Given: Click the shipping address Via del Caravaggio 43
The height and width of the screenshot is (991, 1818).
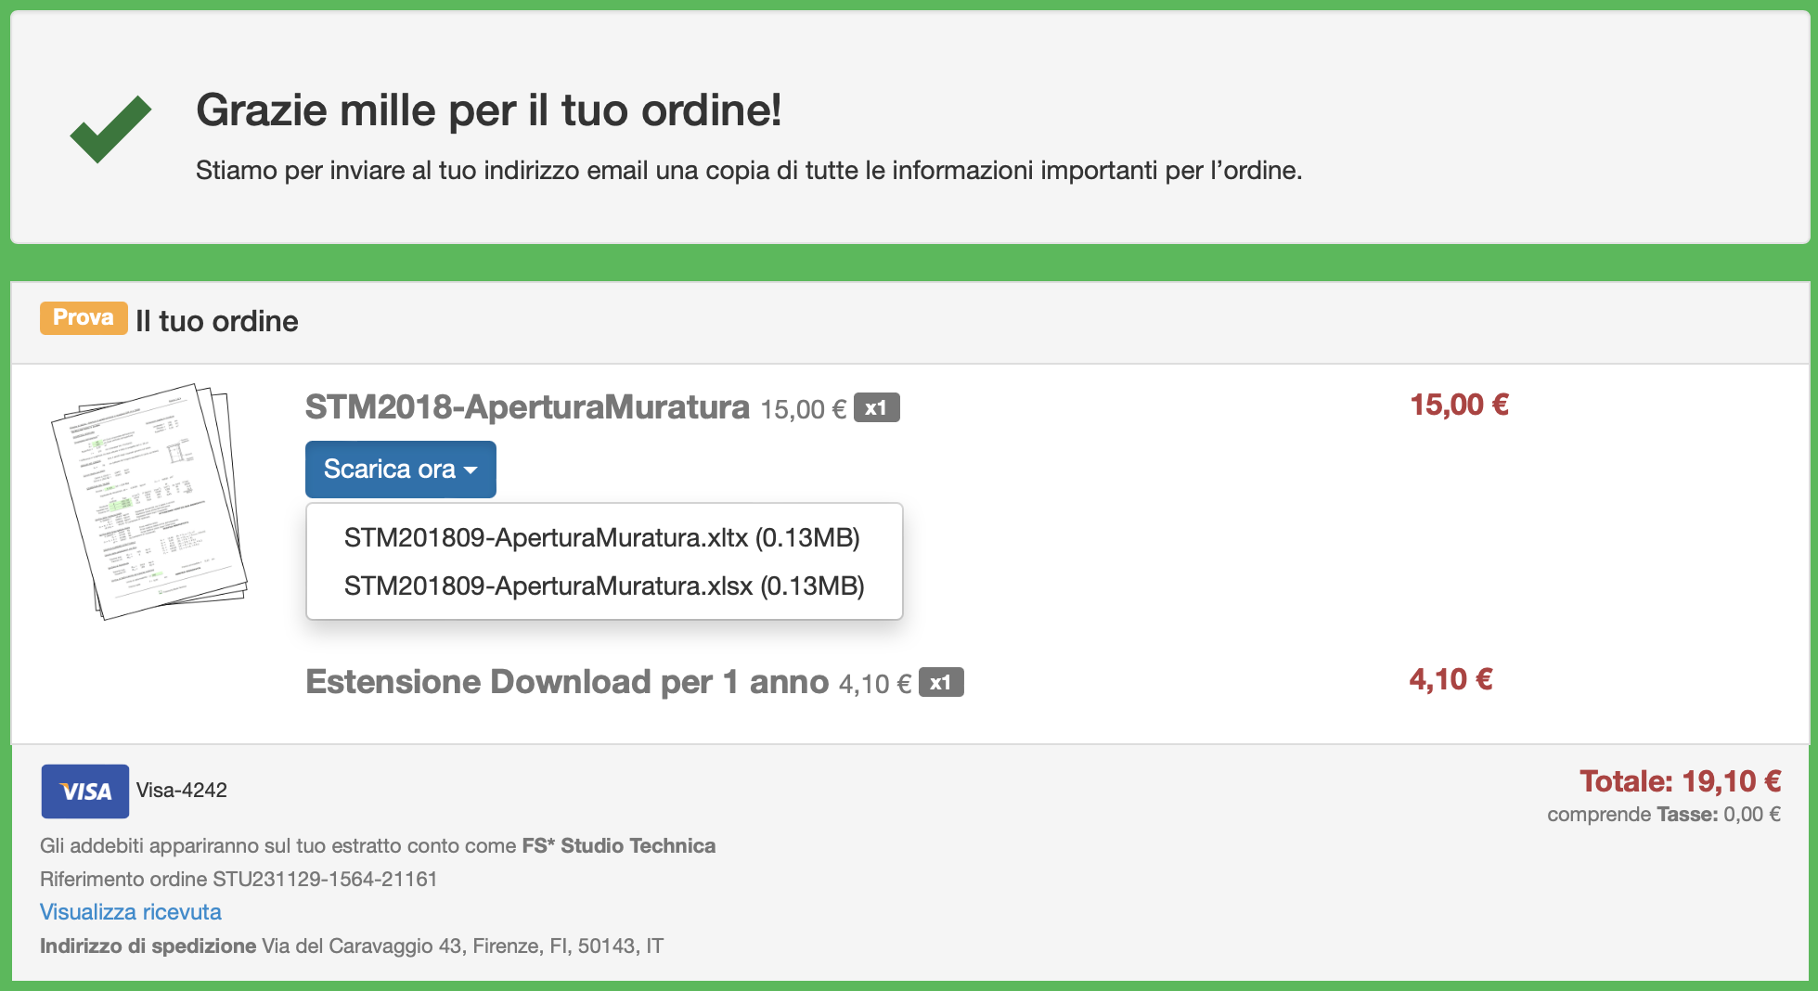Looking at the screenshot, I should pyautogui.click(x=463, y=946).
